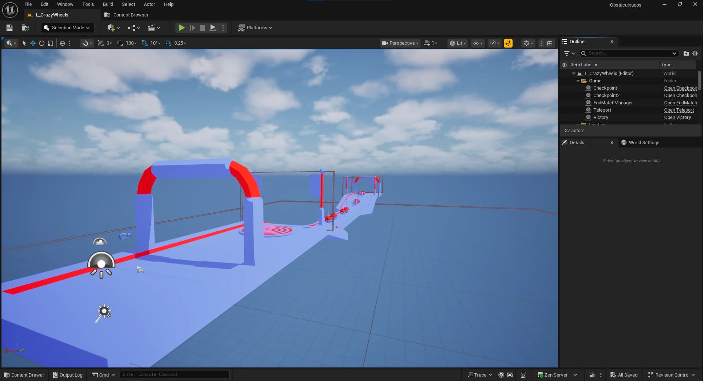Open the Build menu
The width and height of the screenshot is (703, 381).
[x=108, y=4]
